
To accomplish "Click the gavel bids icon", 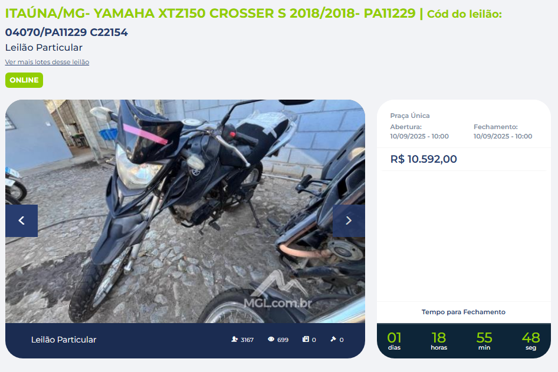I will click(x=333, y=340).
